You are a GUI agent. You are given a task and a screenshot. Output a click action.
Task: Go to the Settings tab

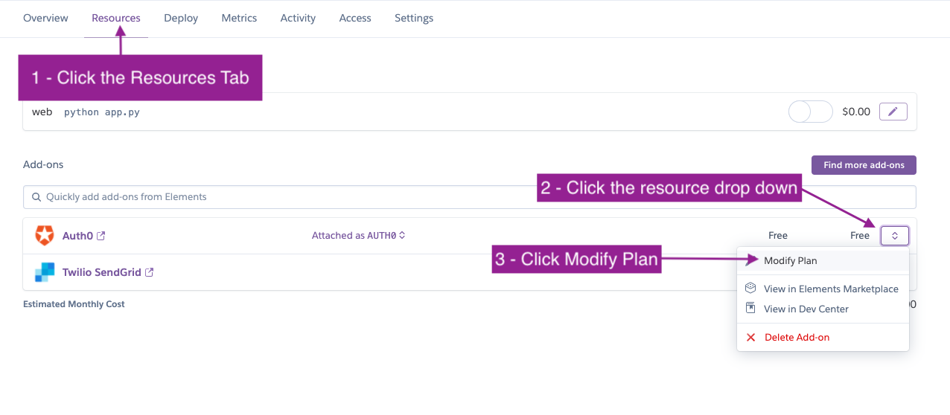click(x=414, y=18)
